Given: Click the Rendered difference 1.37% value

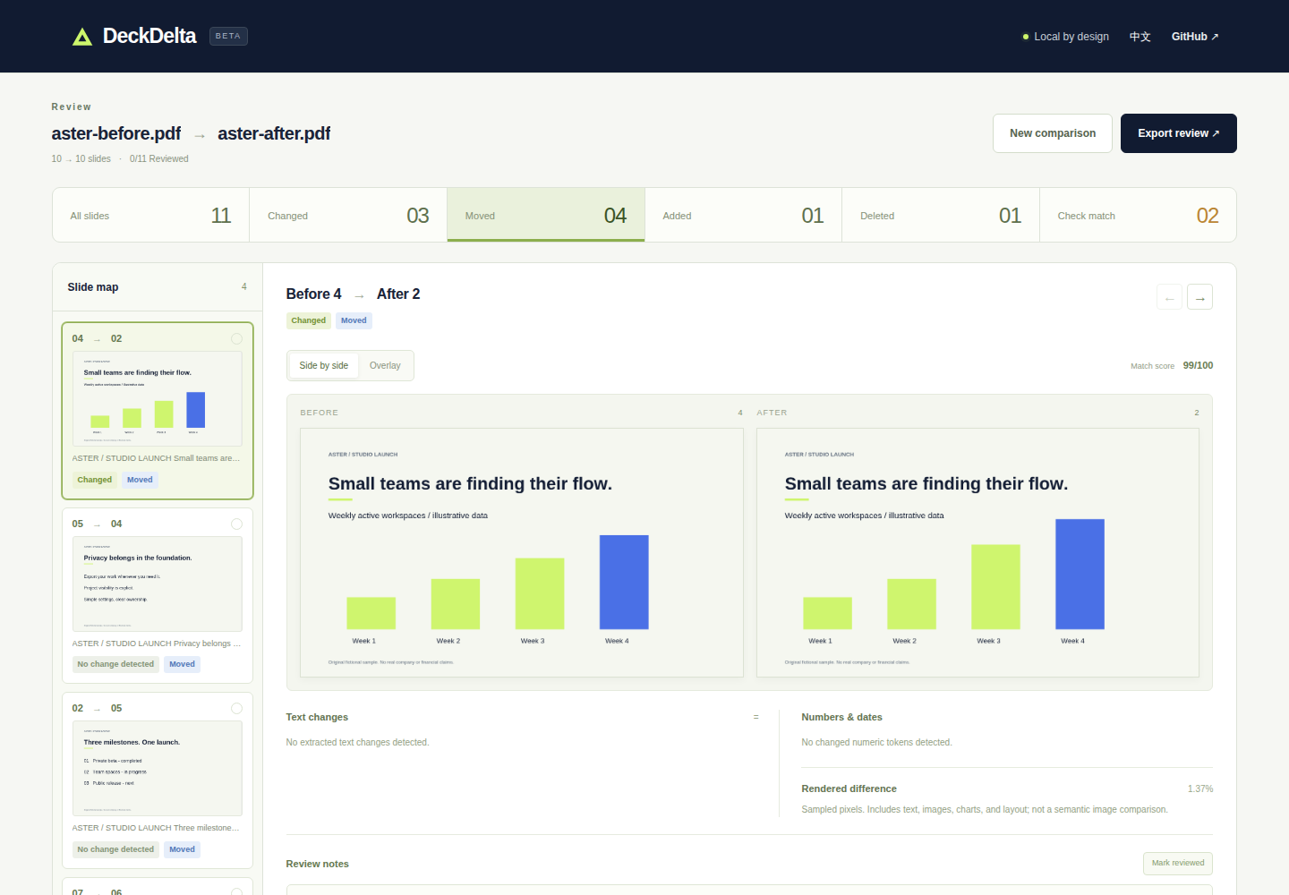Looking at the screenshot, I should (1200, 789).
